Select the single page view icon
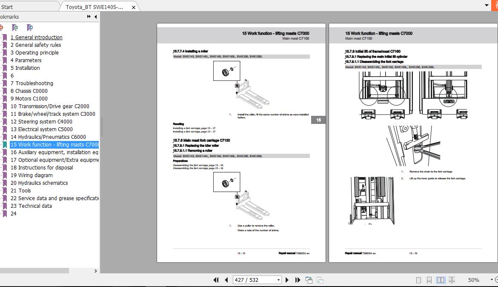498x287 pixels. pyautogui.click(x=419, y=280)
